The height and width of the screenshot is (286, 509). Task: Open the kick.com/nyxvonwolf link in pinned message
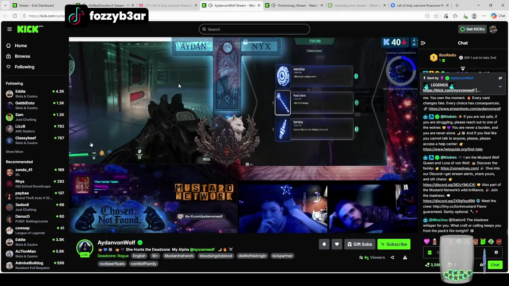point(449,91)
